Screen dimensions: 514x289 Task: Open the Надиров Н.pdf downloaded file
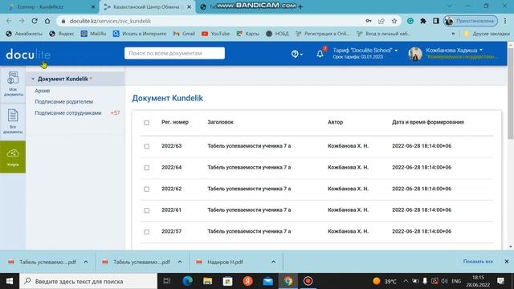225,262
